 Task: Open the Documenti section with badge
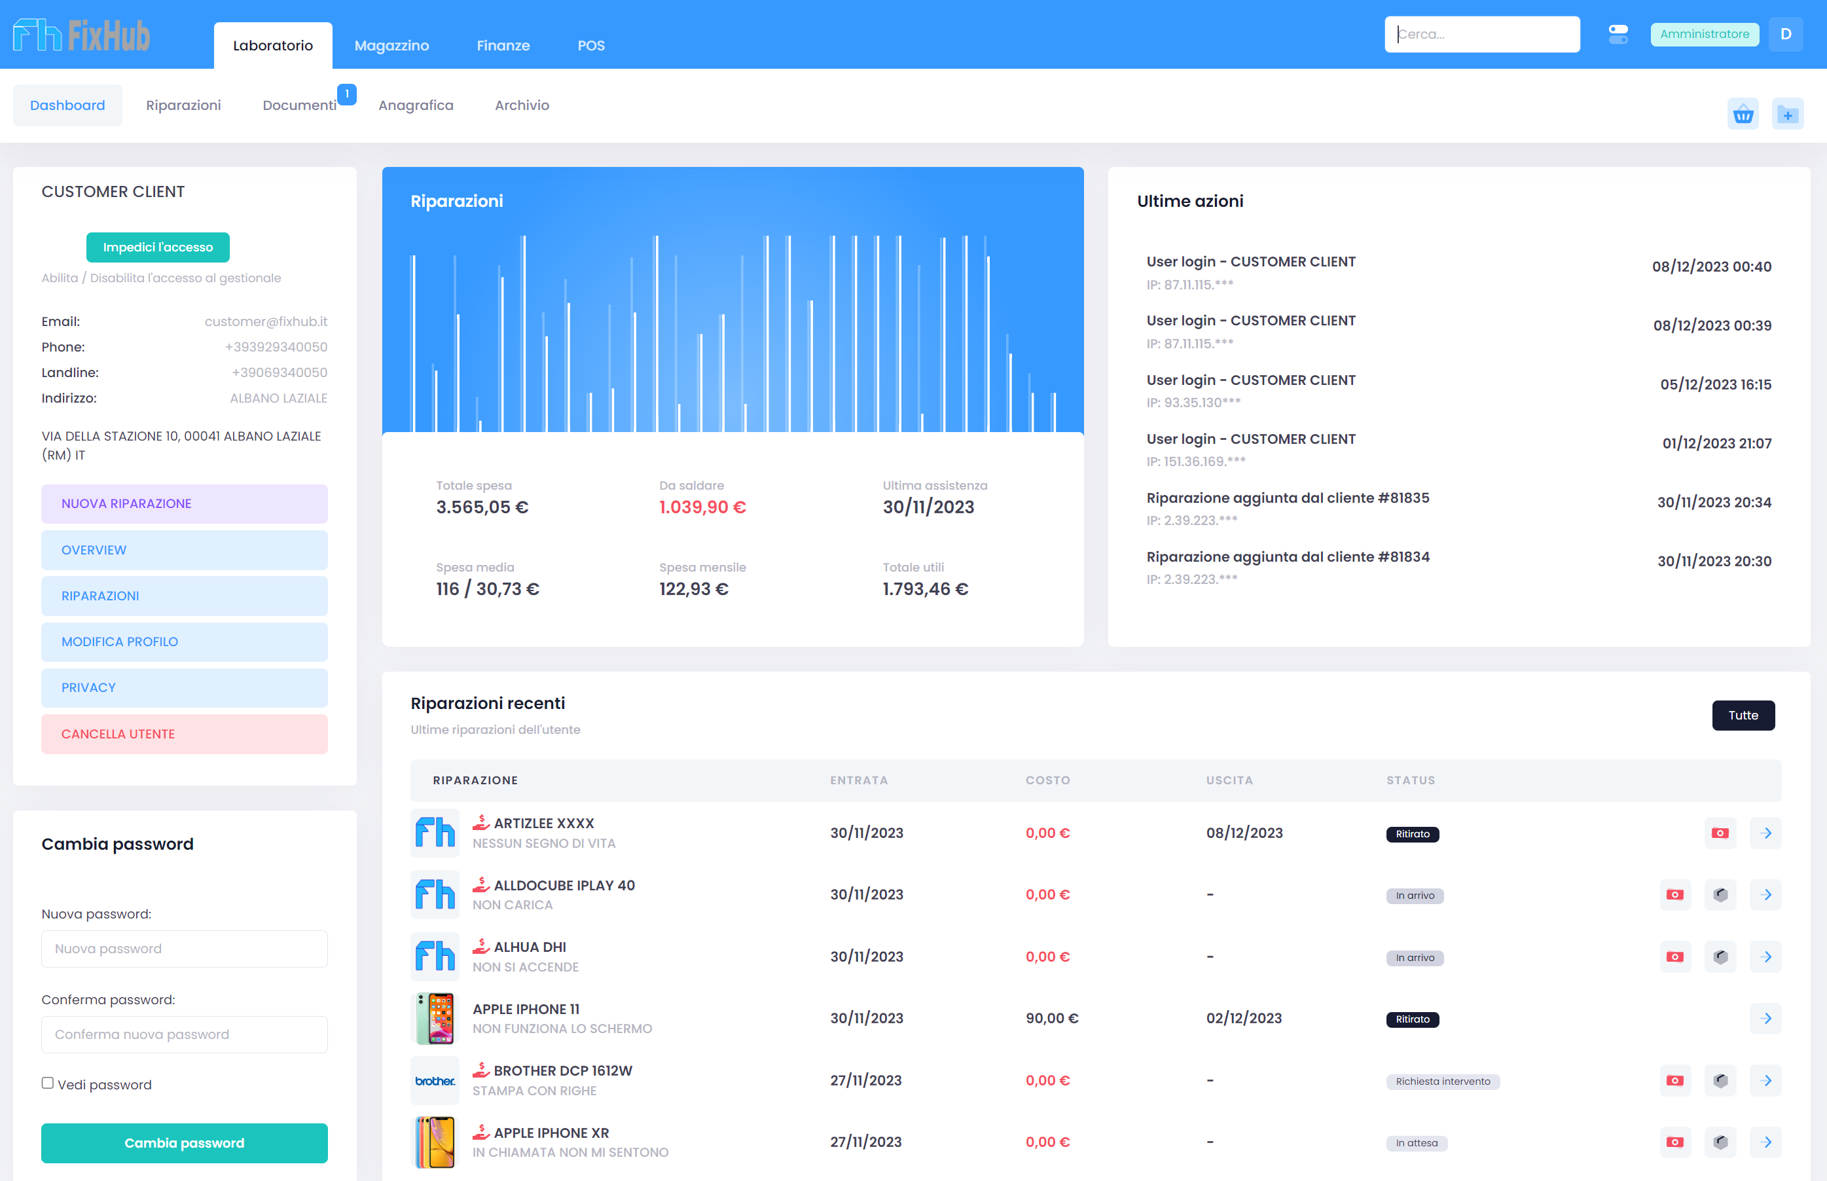pyautogui.click(x=299, y=105)
